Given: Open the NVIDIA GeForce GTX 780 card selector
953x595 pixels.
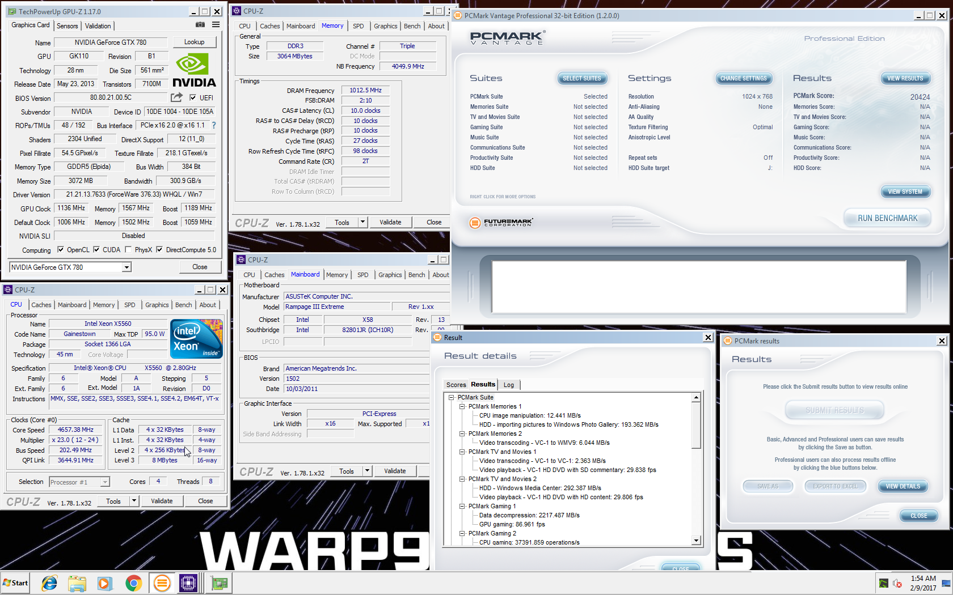Looking at the screenshot, I should [70, 267].
